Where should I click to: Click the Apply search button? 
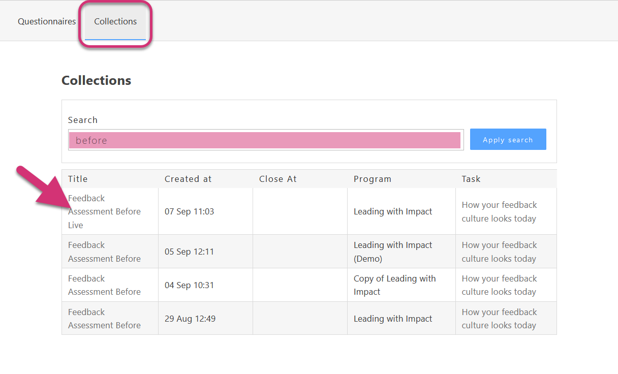pos(508,139)
